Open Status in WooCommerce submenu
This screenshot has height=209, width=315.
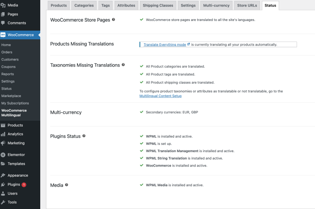coord(7,88)
